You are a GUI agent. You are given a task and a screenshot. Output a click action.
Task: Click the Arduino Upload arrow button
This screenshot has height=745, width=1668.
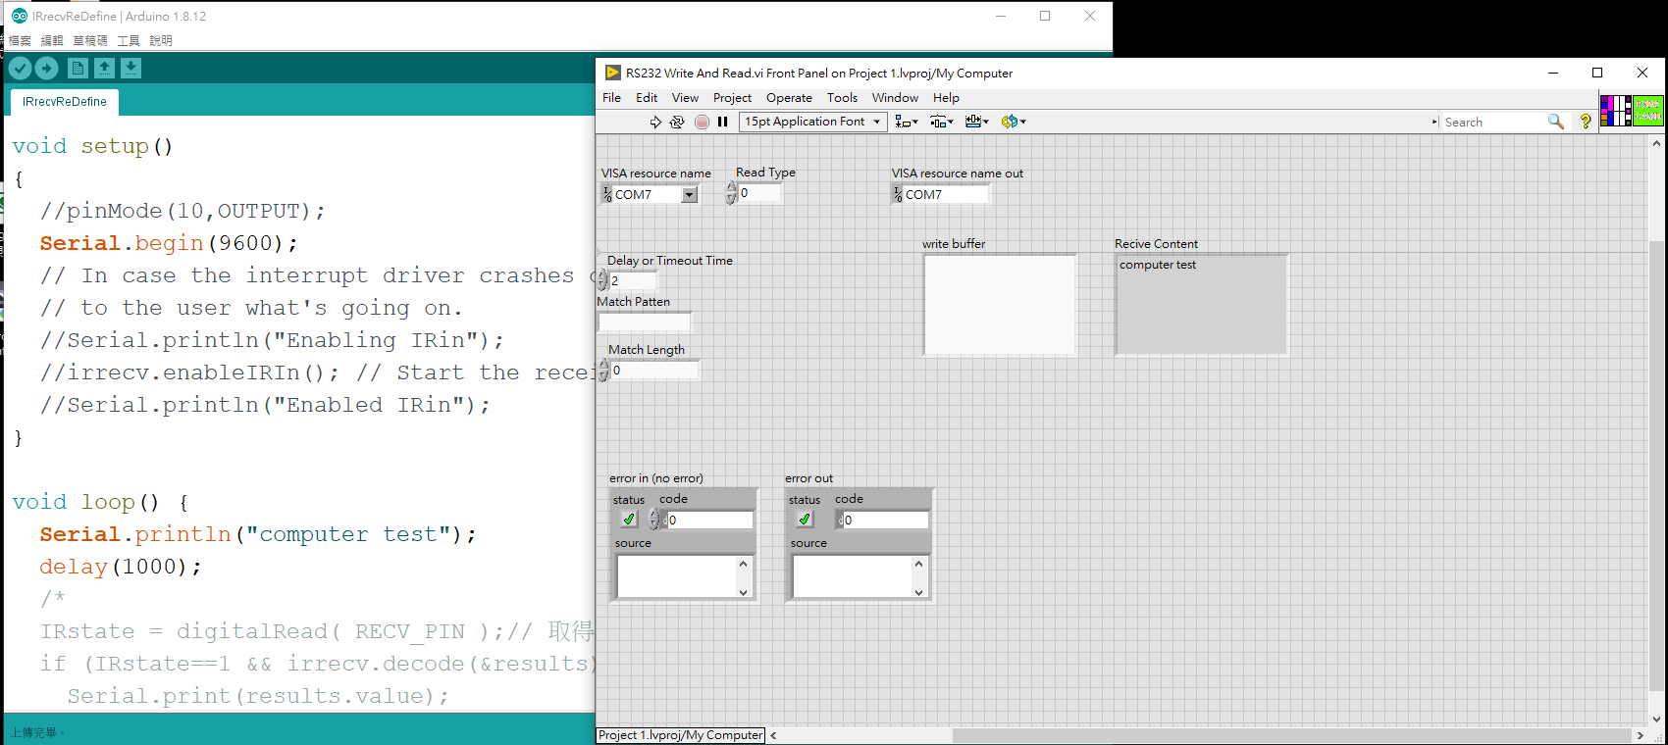tap(46, 68)
